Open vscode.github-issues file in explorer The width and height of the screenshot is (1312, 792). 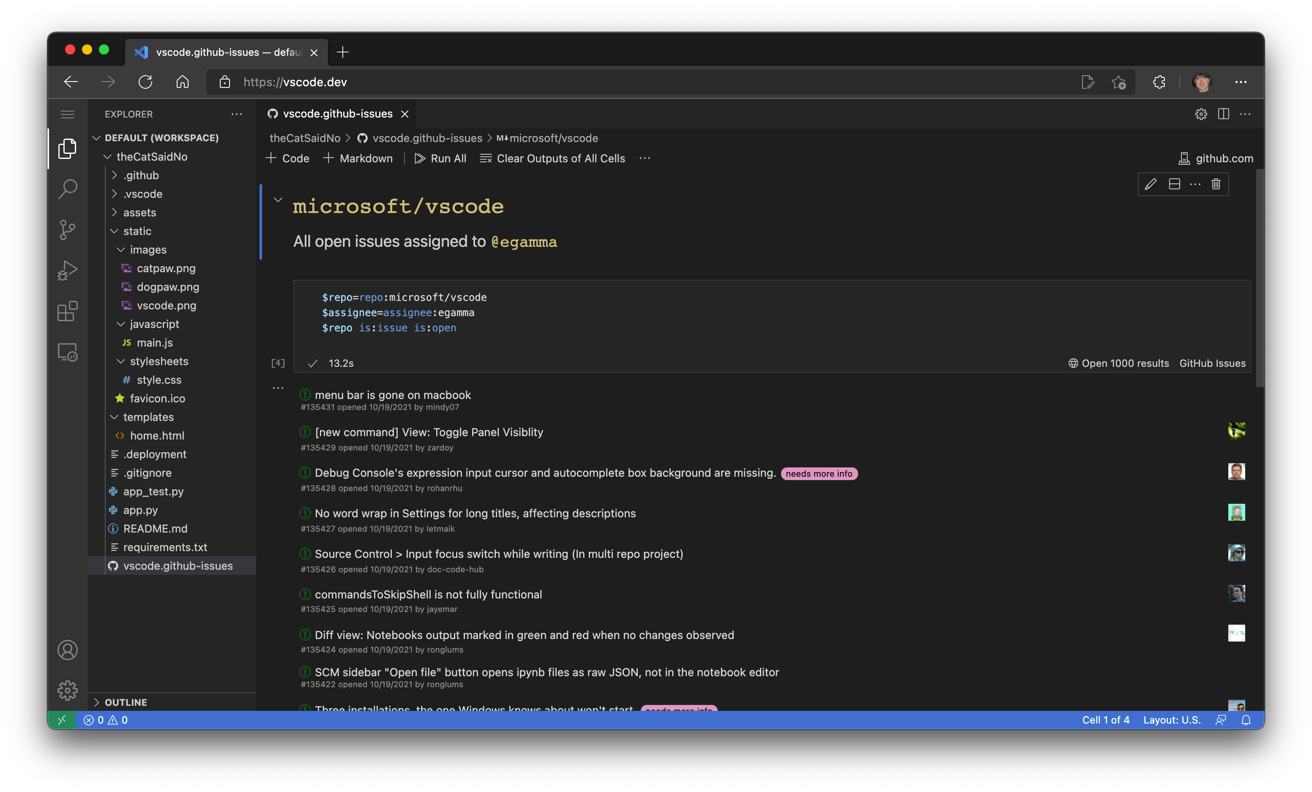(x=178, y=565)
